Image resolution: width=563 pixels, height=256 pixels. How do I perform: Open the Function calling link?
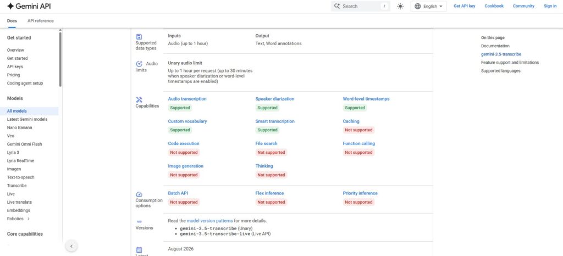point(358,143)
